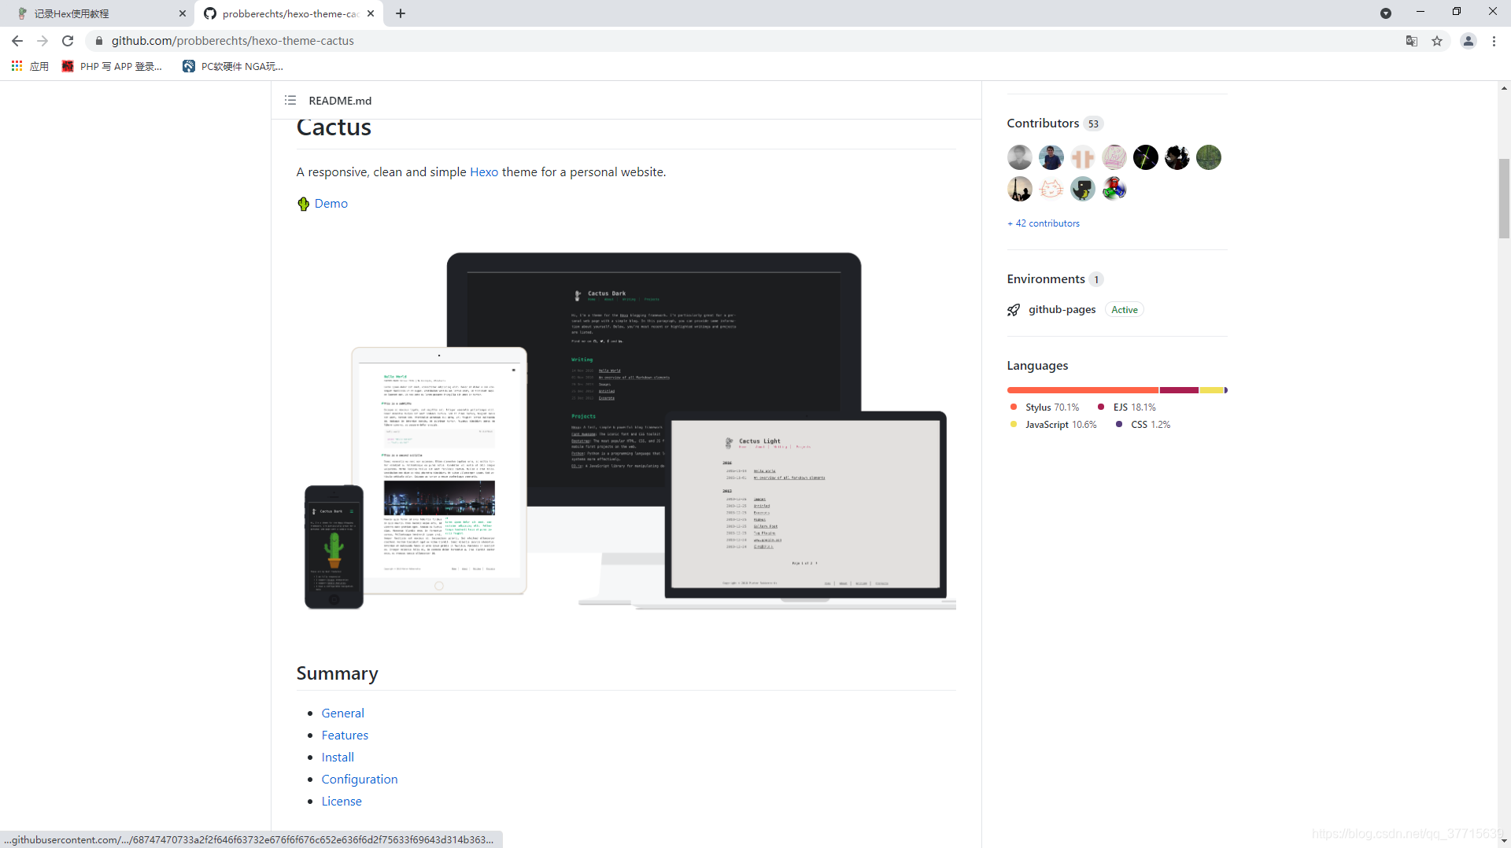Click the README.md file name header
The width and height of the screenshot is (1511, 848).
click(340, 101)
